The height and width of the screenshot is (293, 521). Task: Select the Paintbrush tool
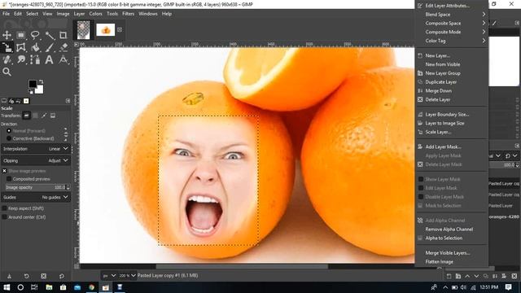pos(50,47)
